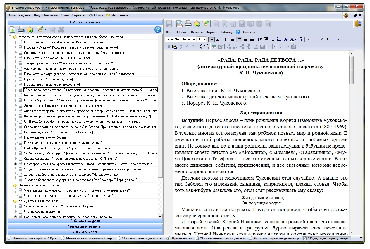Toggle pilcrow non-printing characters display
The image size is (370, 249).
click(328, 39)
